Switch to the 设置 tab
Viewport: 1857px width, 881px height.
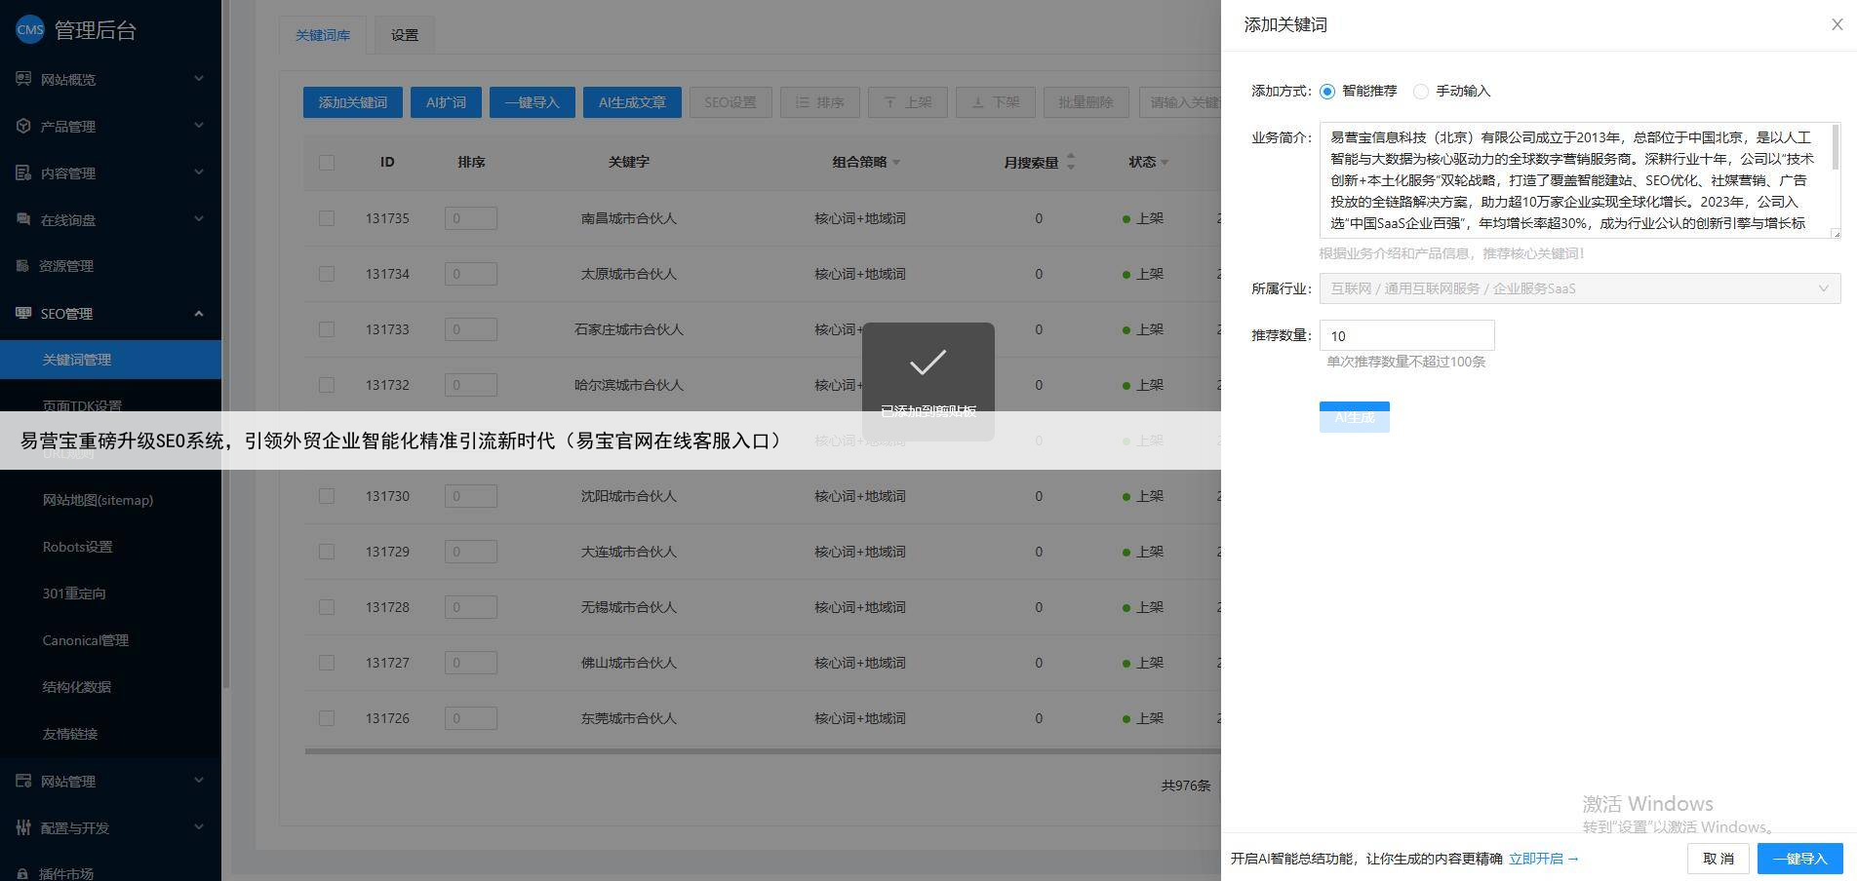pyautogui.click(x=404, y=35)
